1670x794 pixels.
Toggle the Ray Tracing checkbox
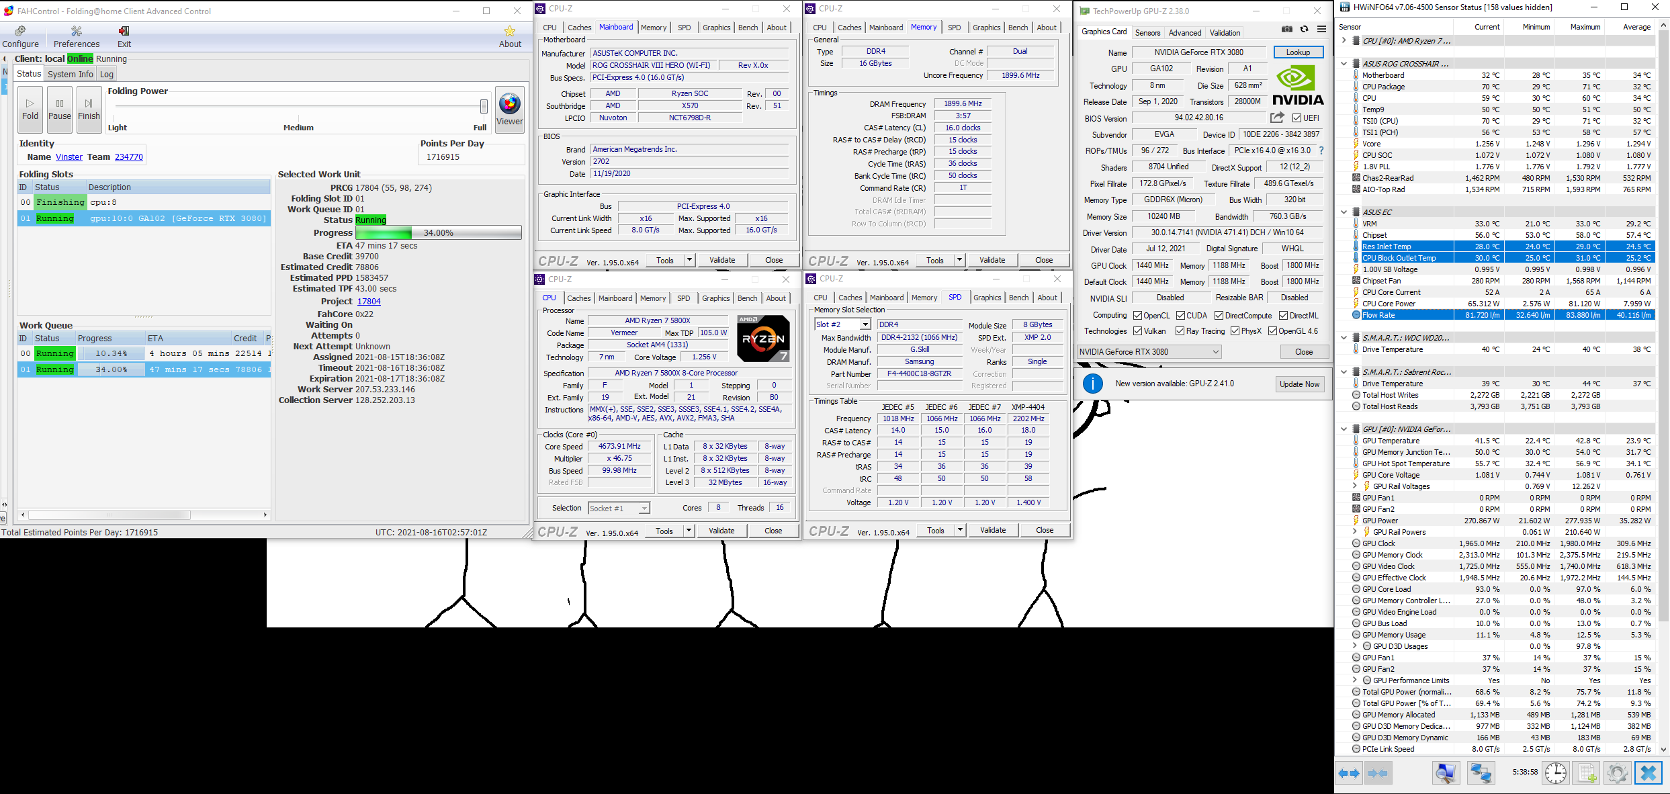[1180, 331]
